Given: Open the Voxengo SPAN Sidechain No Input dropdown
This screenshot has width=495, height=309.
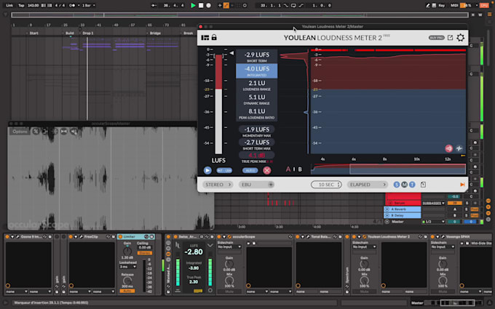Looking at the screenshot, I should (x=443, y=246).
